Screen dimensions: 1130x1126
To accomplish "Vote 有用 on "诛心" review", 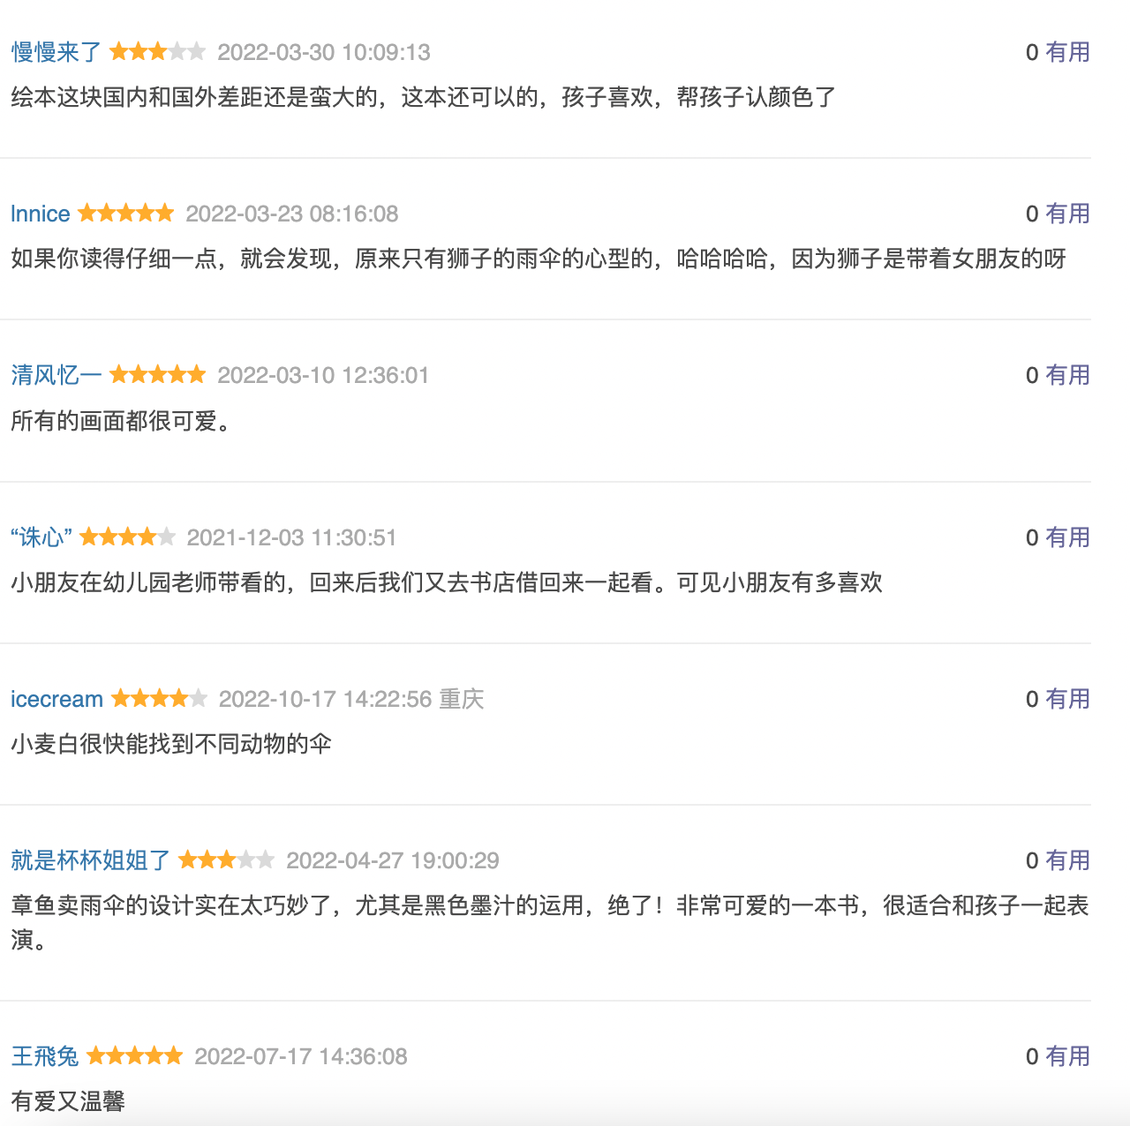I will pyautogui.click(x=1067, y=537).
